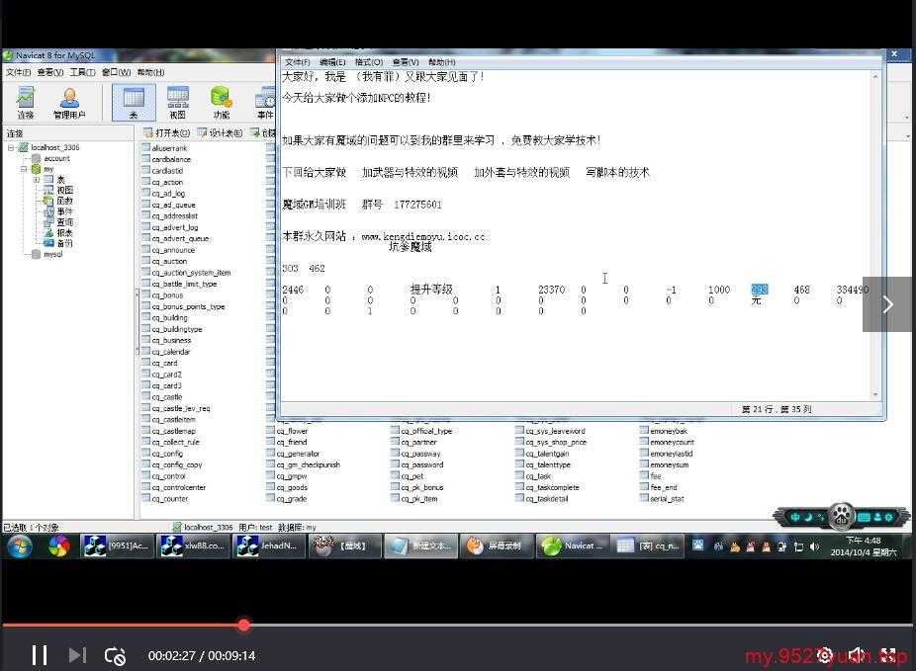Open Notepad 帮助(H) menu
916x671 pixels.
441,62
